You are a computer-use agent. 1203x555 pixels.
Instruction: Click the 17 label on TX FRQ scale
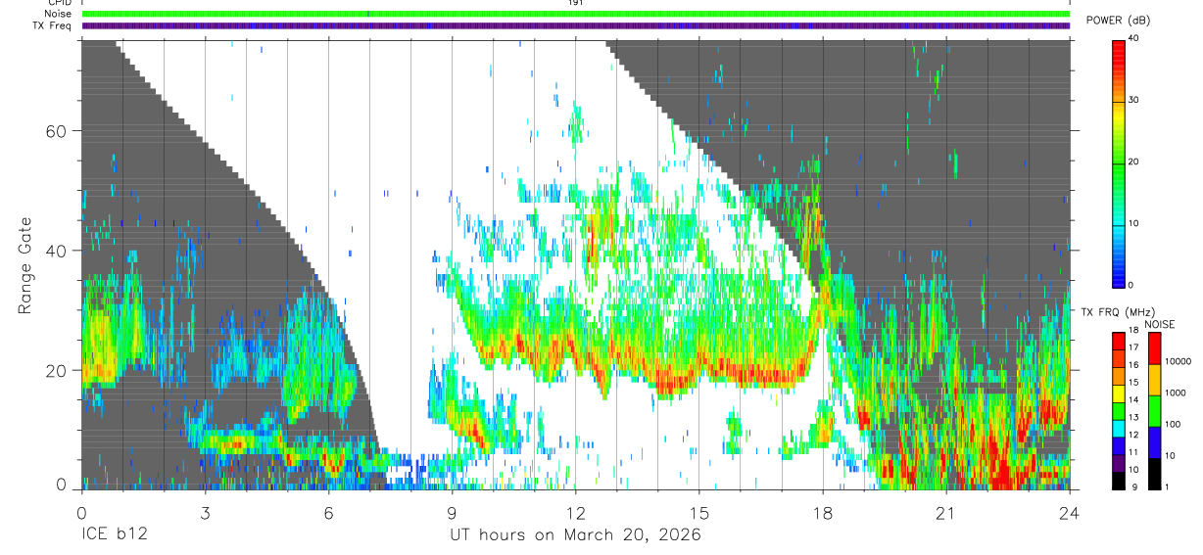tap(1134, 348)
